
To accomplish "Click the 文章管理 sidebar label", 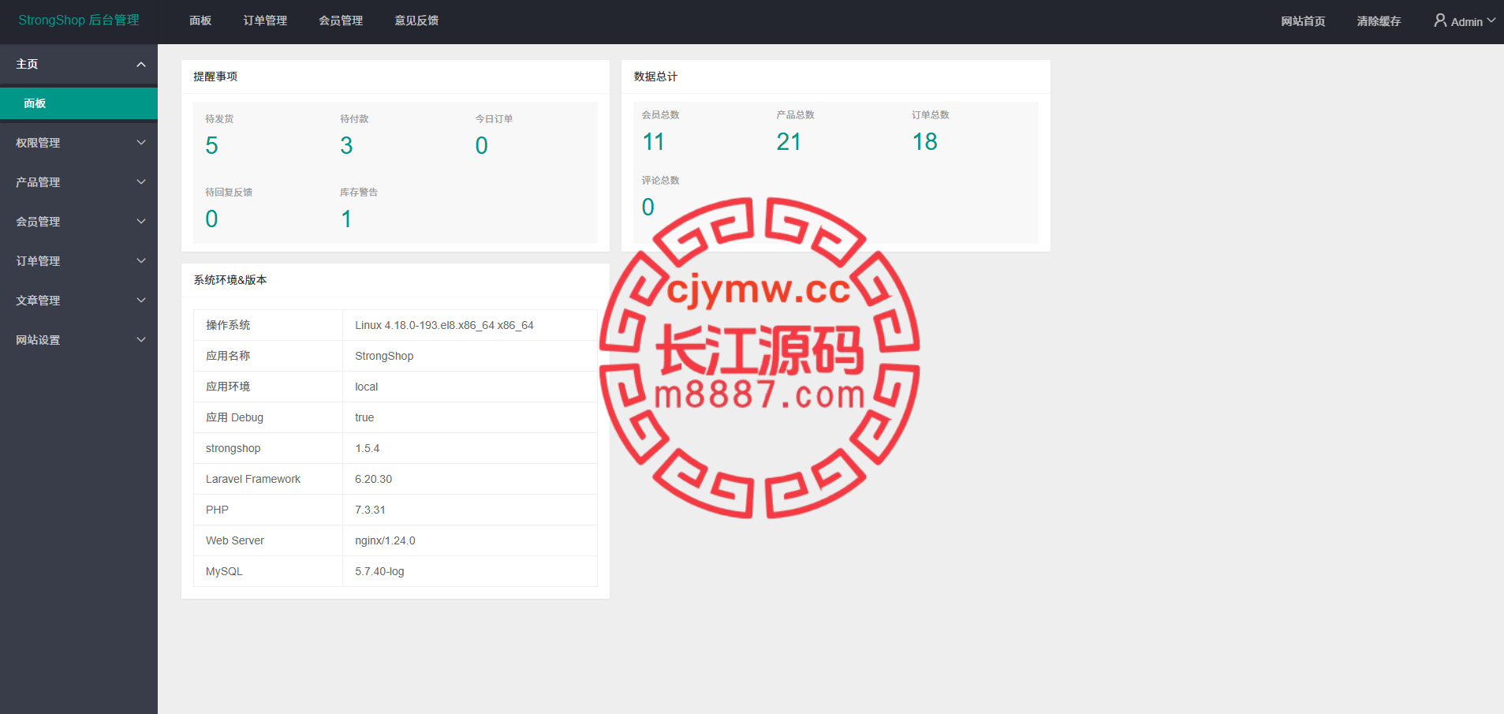I will [38, 301].
